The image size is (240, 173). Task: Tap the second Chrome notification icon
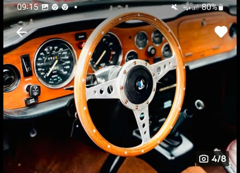click(65, 7)
